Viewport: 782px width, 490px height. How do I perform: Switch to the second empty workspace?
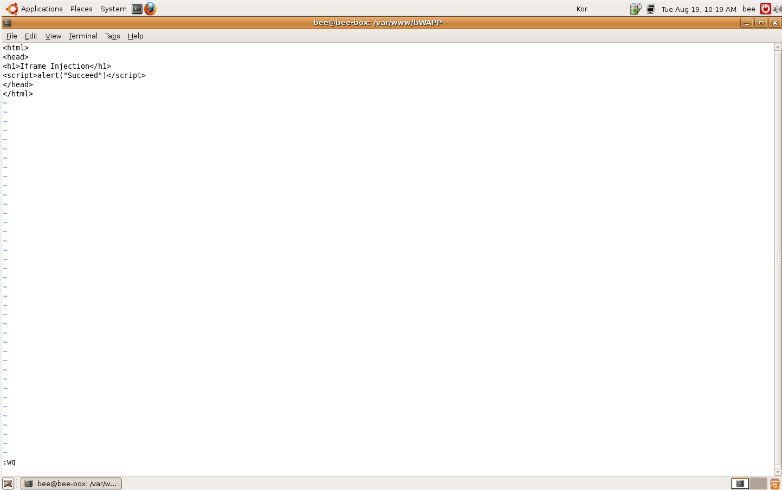(758, 484)
